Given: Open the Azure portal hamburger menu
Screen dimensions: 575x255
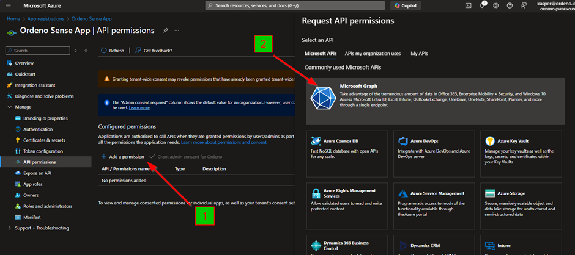Looking at the screenshot, I should [9, 6].
